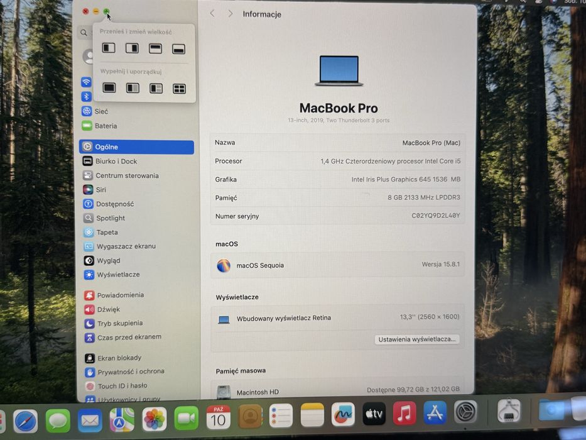Viewport: 586px width, 440px height.
Task: Select Ogólne in the sidebar
Action: [137, 147]
